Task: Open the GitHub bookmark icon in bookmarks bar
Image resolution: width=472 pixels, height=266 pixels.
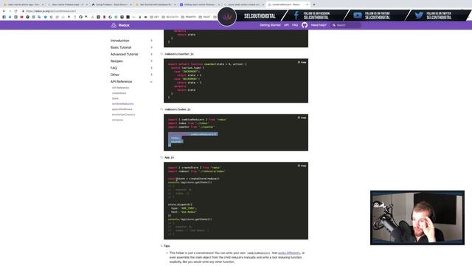Action: tap(80, 17)
